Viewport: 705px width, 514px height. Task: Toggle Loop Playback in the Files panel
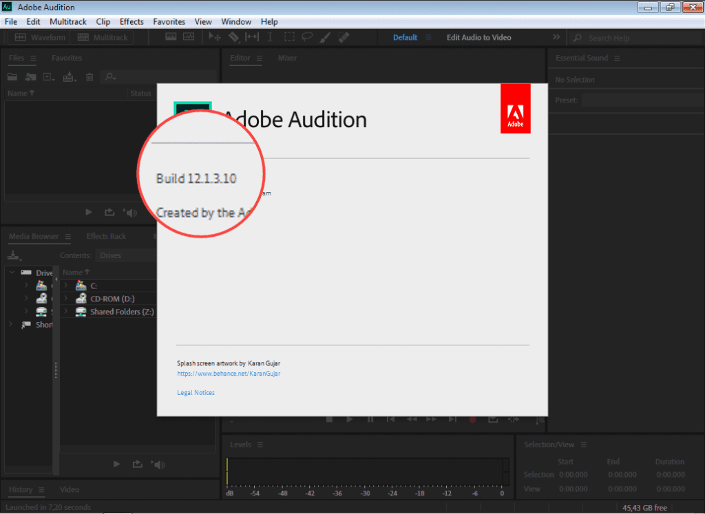point(109,213)
